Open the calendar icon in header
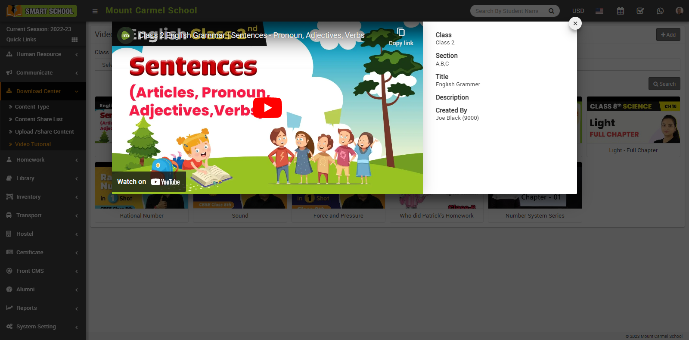The image size is (689, 340). click(620, 11)
